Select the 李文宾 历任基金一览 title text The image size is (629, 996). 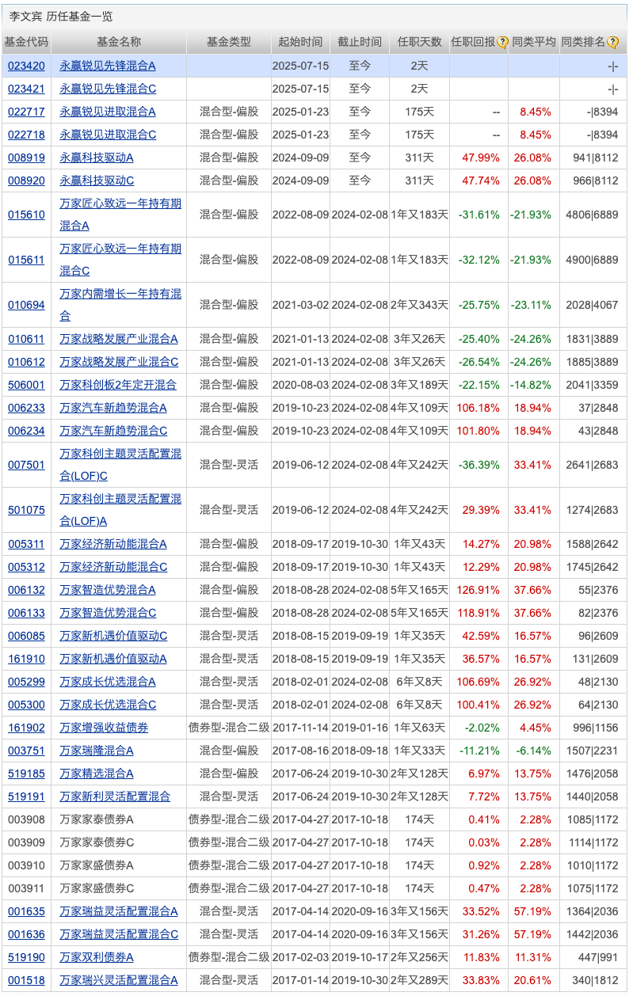(61, 16)
